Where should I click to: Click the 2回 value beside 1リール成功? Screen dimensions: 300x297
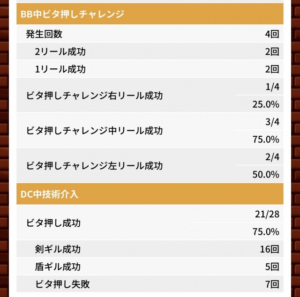pos(271,69)
